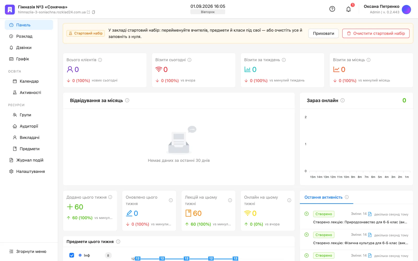
Task: Collapse sidebar via Згорнути меню
Action: pyautogui.click(x=28, y=252)
